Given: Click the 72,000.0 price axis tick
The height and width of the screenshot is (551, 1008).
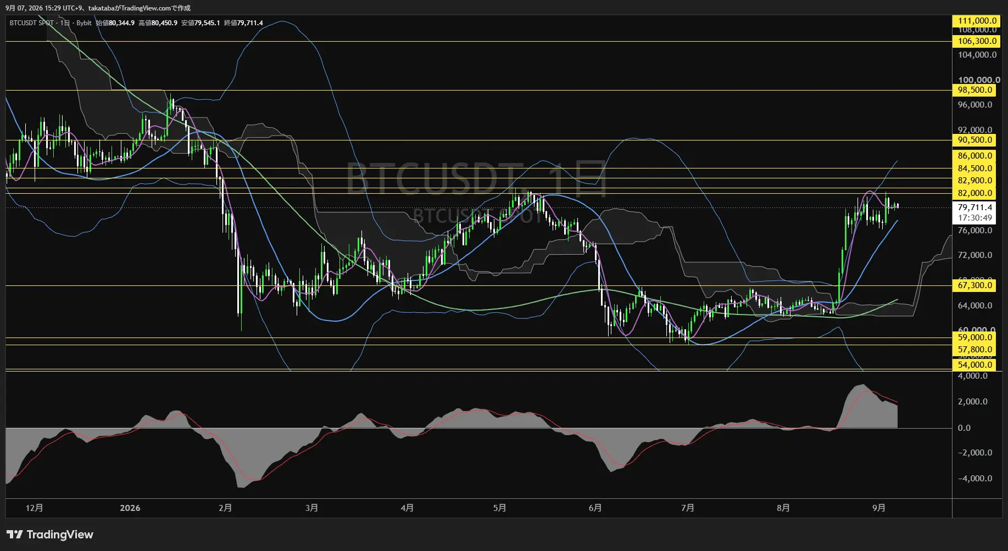Looking at the screenshot, I should pyautogui.click(x=976, y=255).
